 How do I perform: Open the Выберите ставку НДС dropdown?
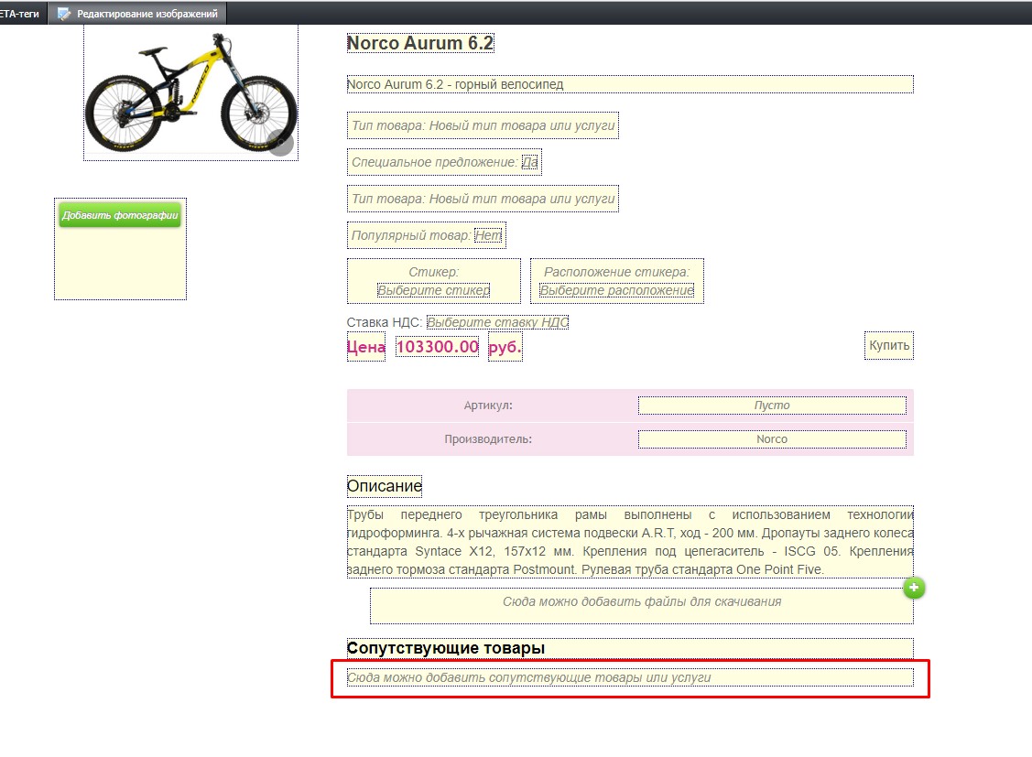click(x=497, y=322)
